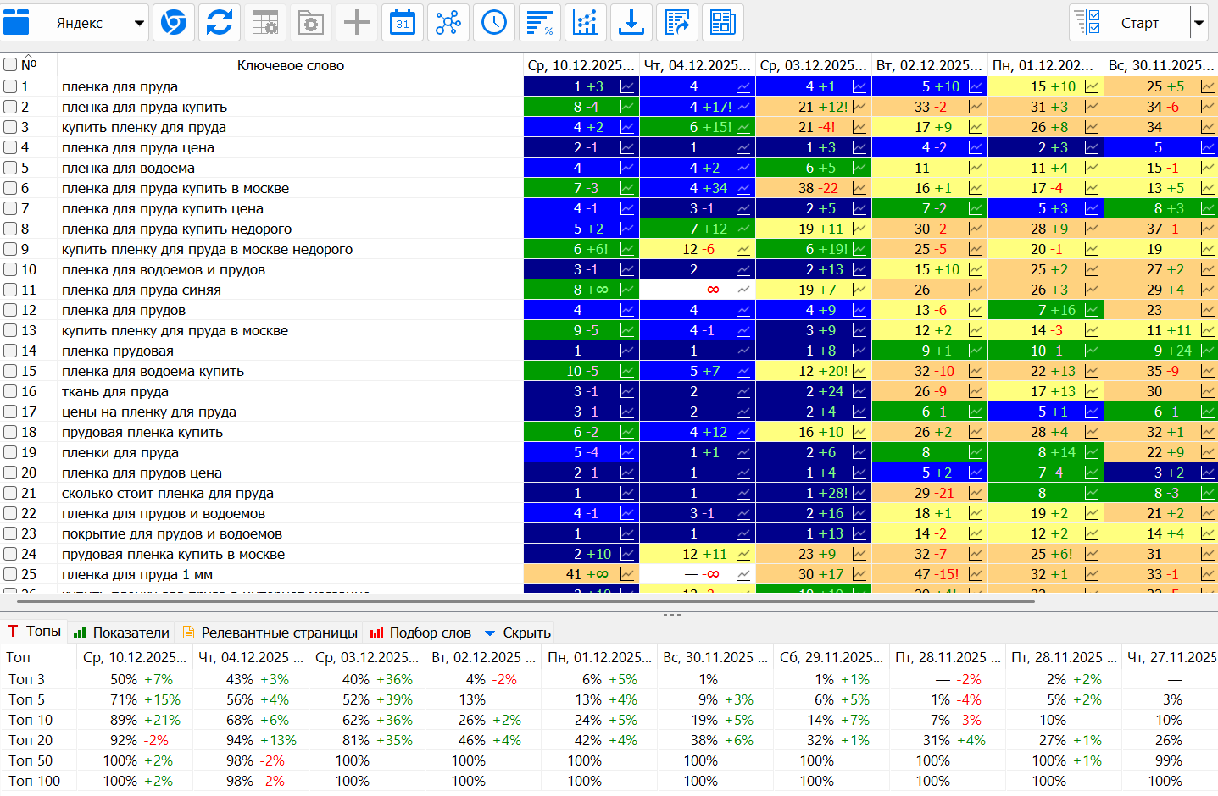1218x796 pixels.
Task: Click the plus add icon
Action: pyautogui.click(x=357, y=22)
